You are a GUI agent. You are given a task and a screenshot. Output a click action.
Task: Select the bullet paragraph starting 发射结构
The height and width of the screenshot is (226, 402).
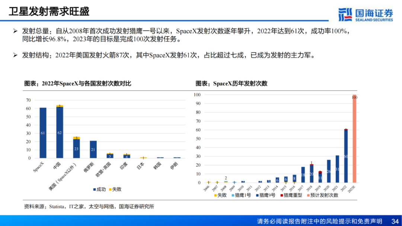tap(169, 55)
